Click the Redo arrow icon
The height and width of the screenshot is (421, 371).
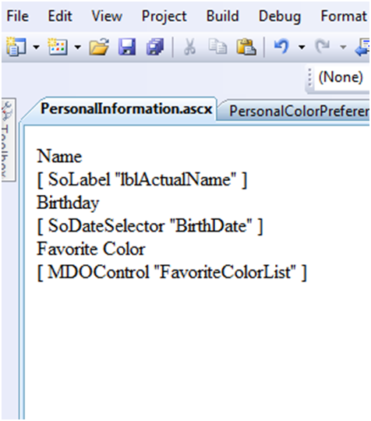coord(323,47)
